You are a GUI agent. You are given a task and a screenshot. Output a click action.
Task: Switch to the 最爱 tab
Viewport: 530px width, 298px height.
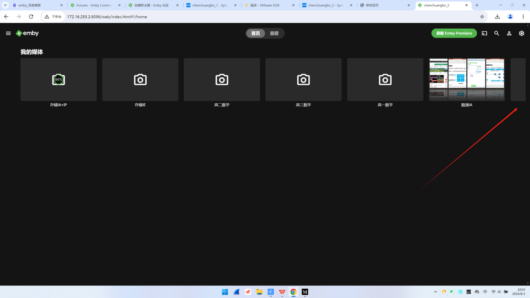coord(274,33)
